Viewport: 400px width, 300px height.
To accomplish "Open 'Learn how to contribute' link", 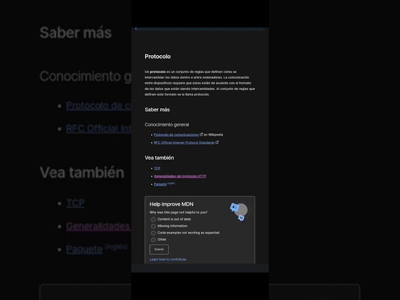I will (168, 259).
